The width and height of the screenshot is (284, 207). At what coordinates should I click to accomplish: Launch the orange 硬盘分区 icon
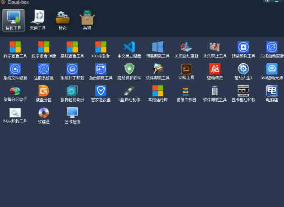[44, 94]
